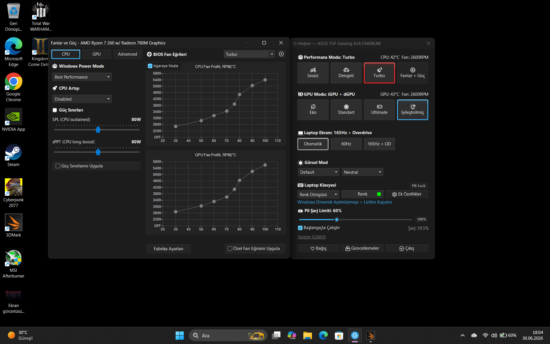Open Google Chrome desktop shortcut
Screen dimensions: 550x344
coord(13,87)
